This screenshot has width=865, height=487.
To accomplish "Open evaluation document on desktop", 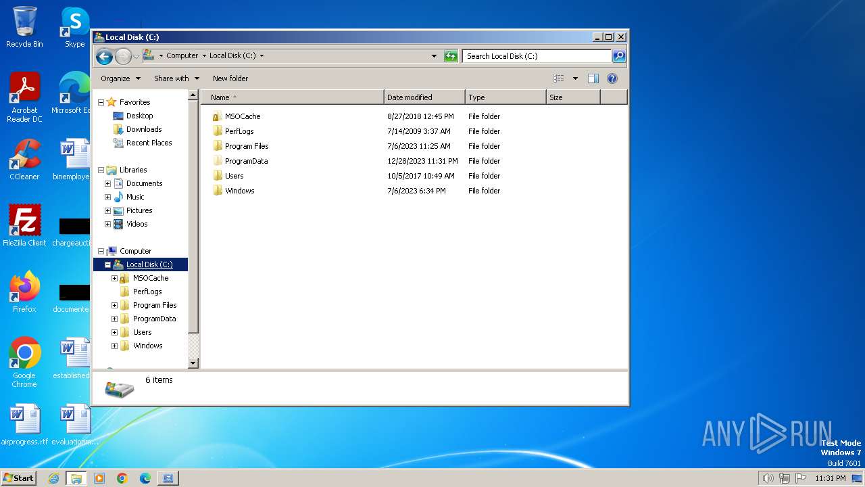I will point(74,425).
